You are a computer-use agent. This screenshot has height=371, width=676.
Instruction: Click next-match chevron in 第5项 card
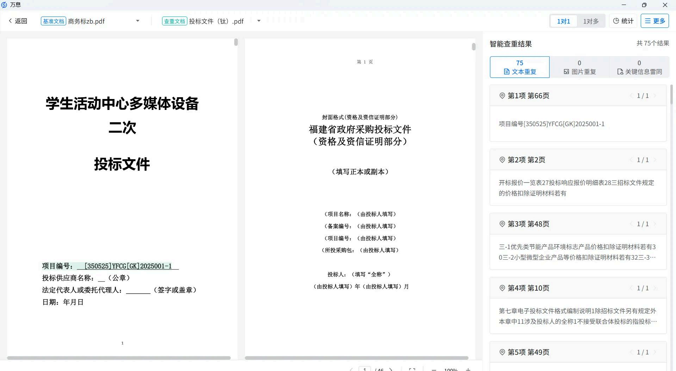655,352
